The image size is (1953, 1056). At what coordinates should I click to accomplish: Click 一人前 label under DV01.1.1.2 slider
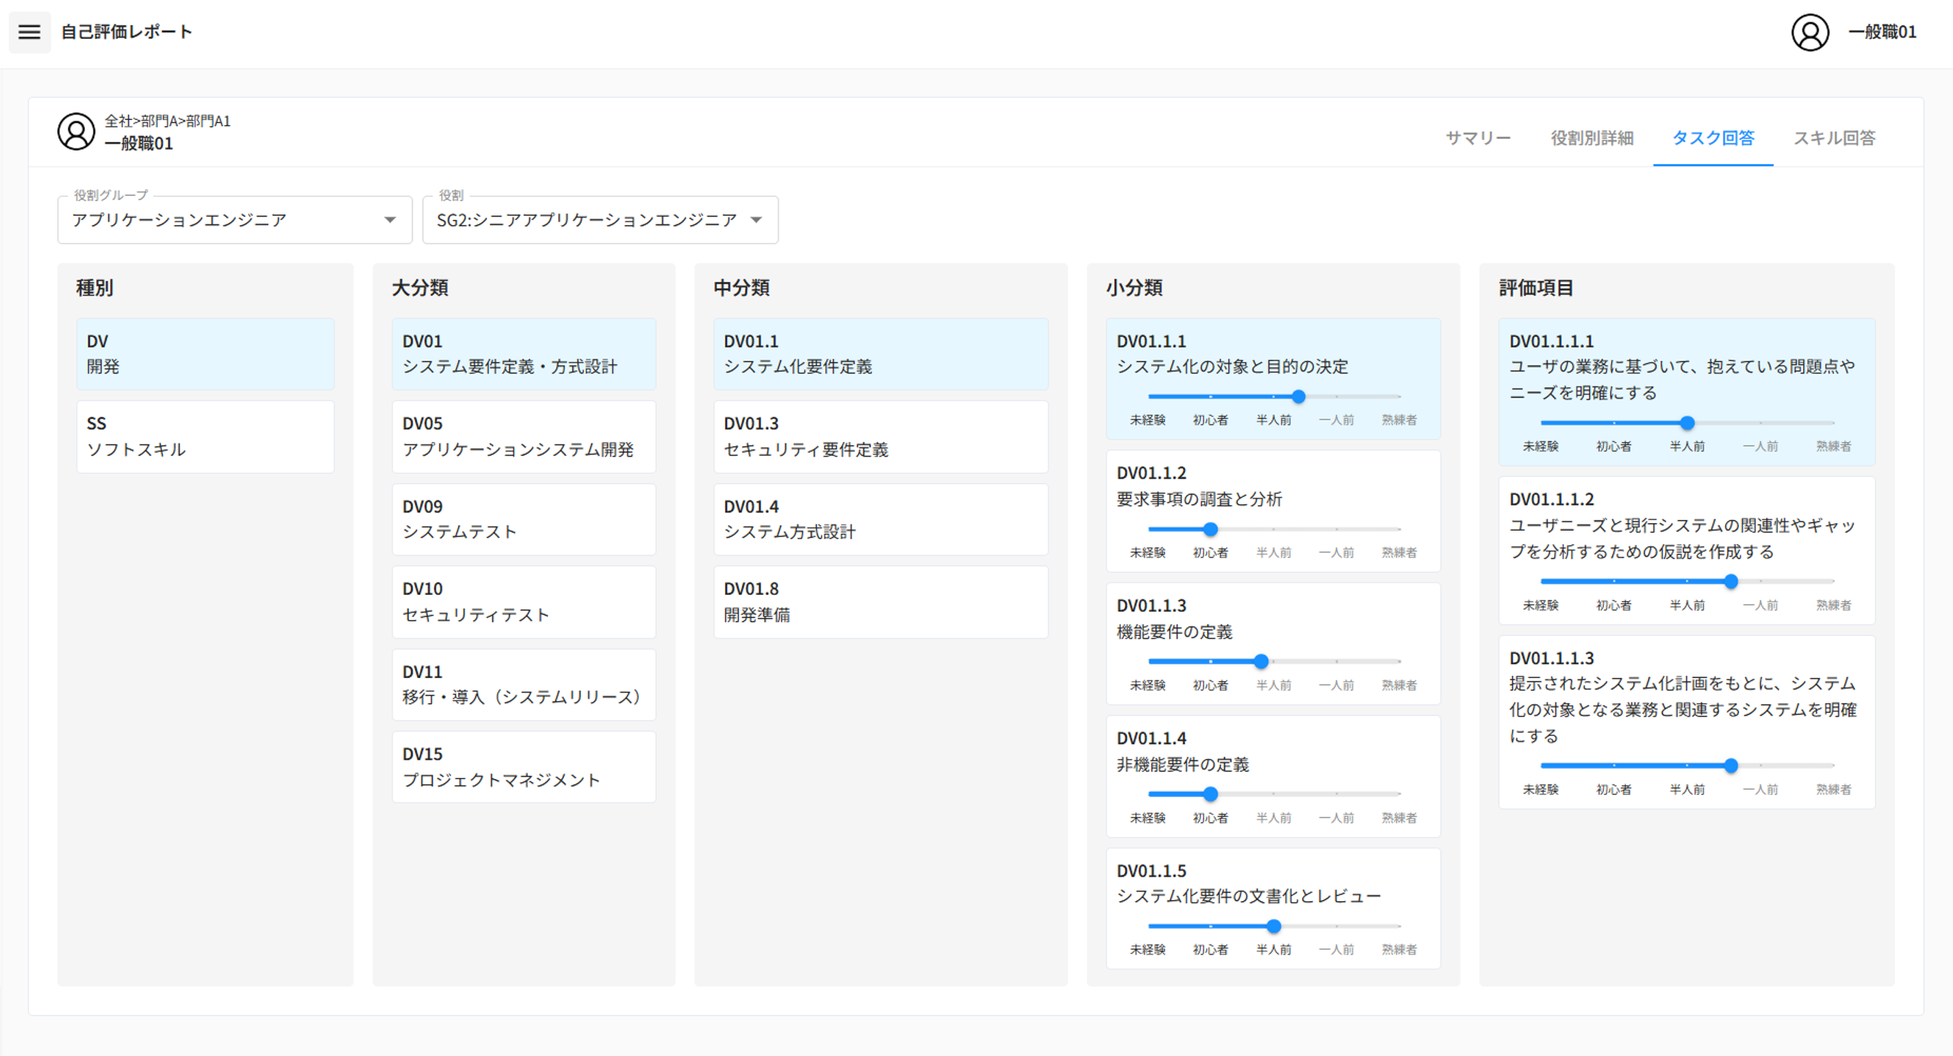pos(1760,606)
